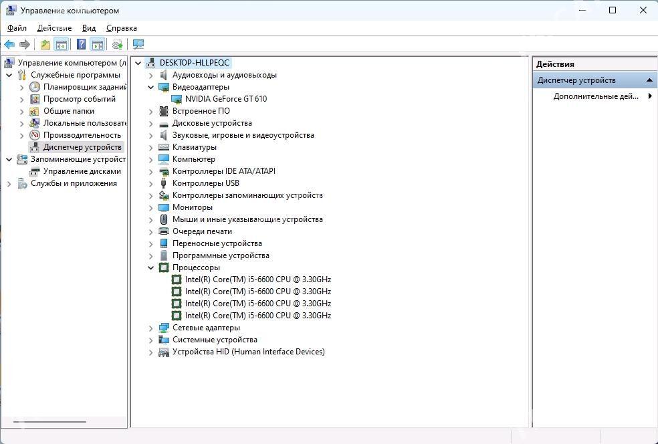This screenshot has height=444, width=658.
Task: Collapse the Диспетчер устройств actions header
Action: pyautogui.click(x=649, y=80)
